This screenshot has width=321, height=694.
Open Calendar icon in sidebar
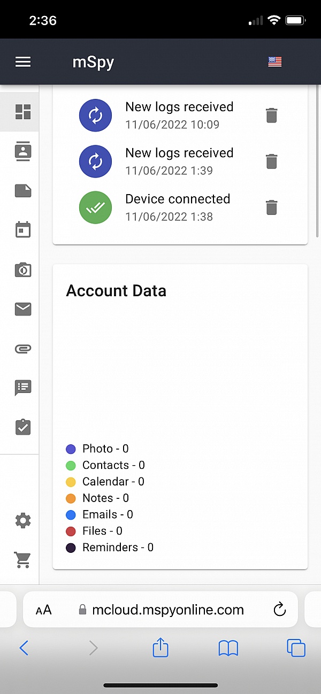pyautogui.click(x=23, y=230)
